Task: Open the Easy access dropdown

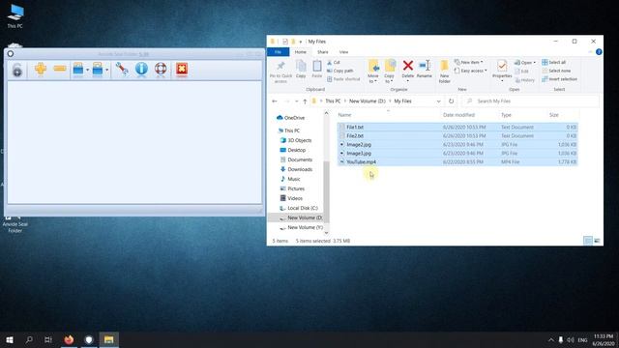Action: pyautogui.click(x=471, y=71)
